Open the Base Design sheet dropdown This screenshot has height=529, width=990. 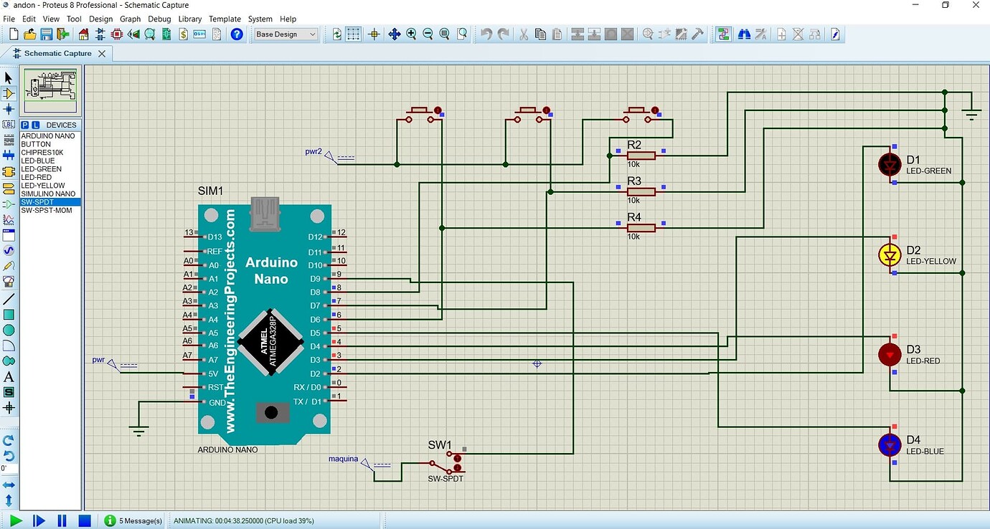pos(286,34)
